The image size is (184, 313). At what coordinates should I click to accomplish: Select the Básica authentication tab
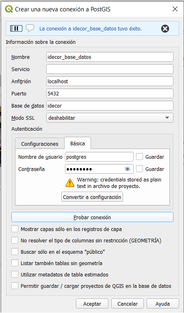(x=78, y=143)
